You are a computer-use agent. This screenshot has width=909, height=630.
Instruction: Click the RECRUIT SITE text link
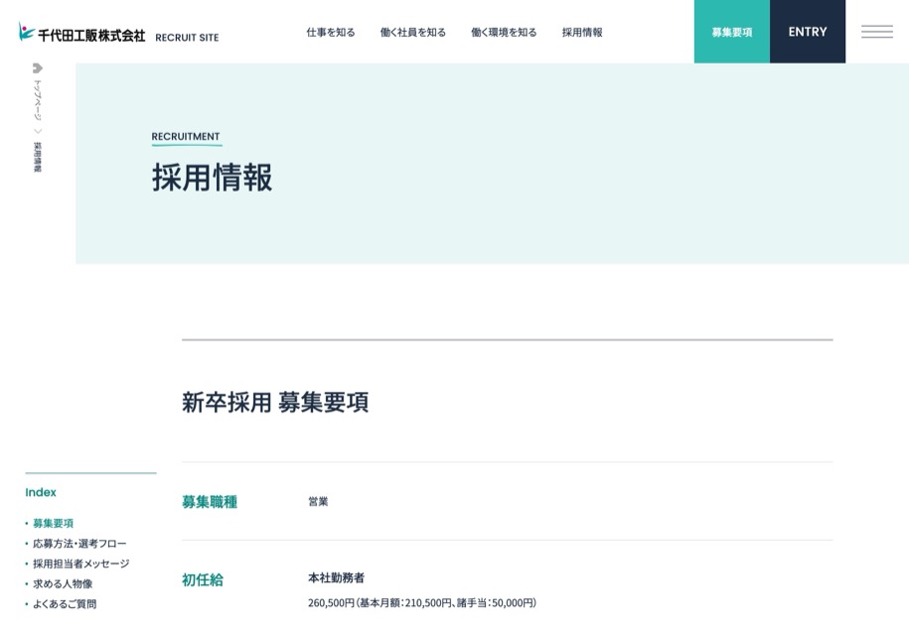(187, 38)
